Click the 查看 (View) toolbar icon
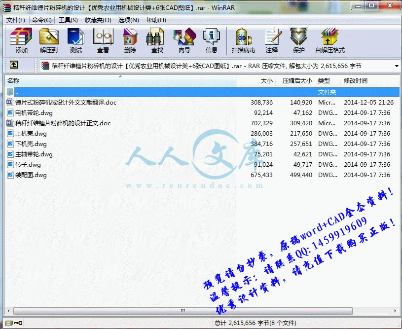 click(x=103, y=37)
